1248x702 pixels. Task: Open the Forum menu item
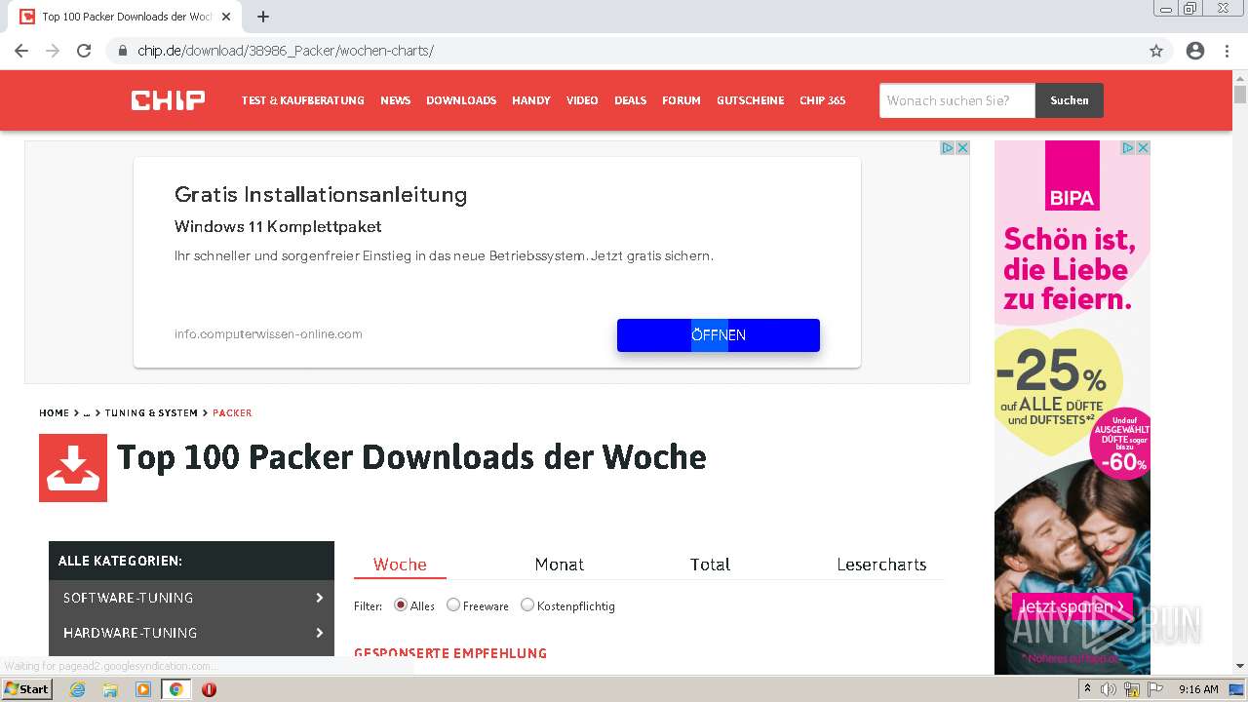682,100
